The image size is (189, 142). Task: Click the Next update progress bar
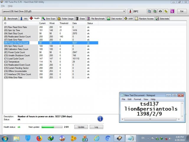click(52, 127)
